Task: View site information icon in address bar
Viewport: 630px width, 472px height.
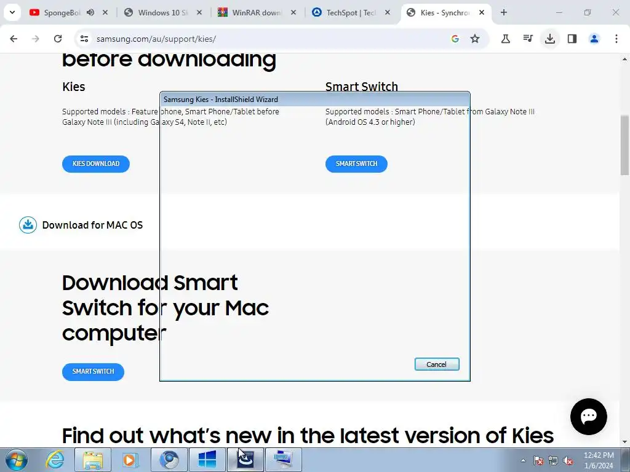Action: click(x=84, y=39)
